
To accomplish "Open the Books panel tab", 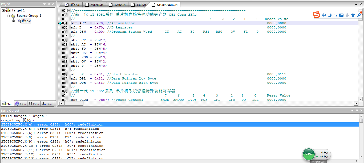I will 21,104.
